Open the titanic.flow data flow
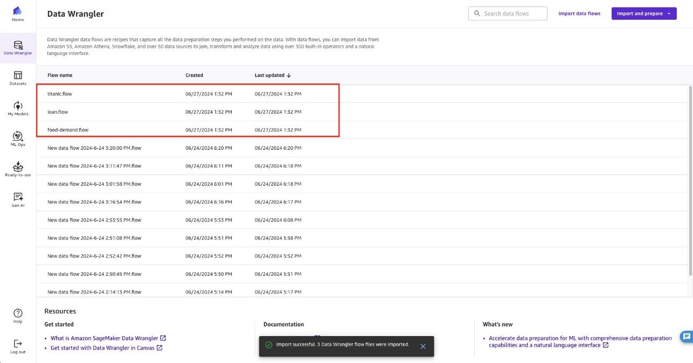 pos(60,94)
